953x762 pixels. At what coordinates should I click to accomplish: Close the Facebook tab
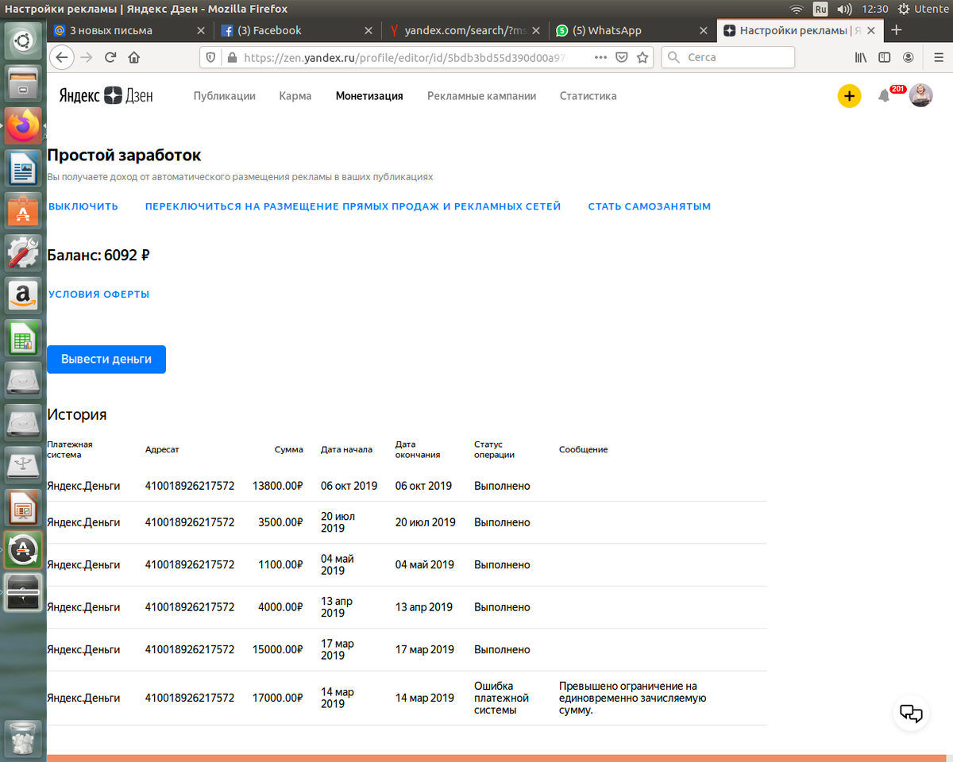click(368, 30)
